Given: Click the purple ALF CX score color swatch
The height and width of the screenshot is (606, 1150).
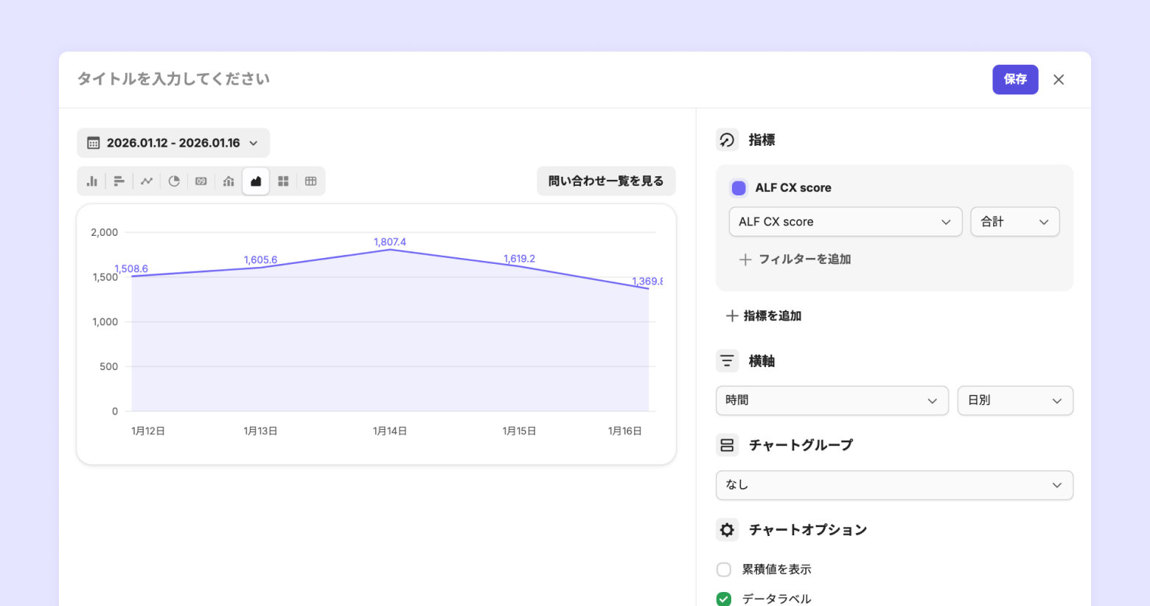Looking at the screenshot, I should click(x=739, y=188).
